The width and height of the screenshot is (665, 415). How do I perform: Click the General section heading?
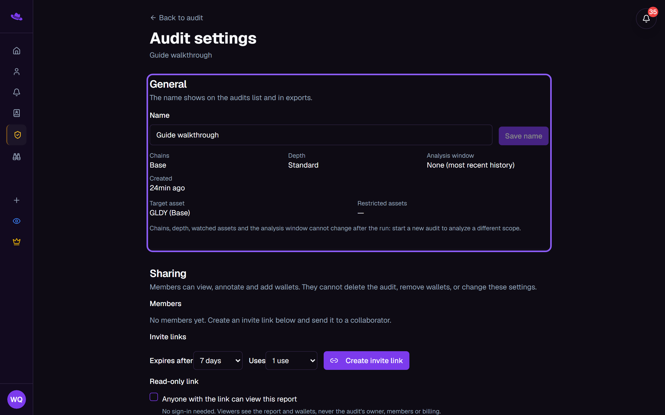click(x=168, y=84)
